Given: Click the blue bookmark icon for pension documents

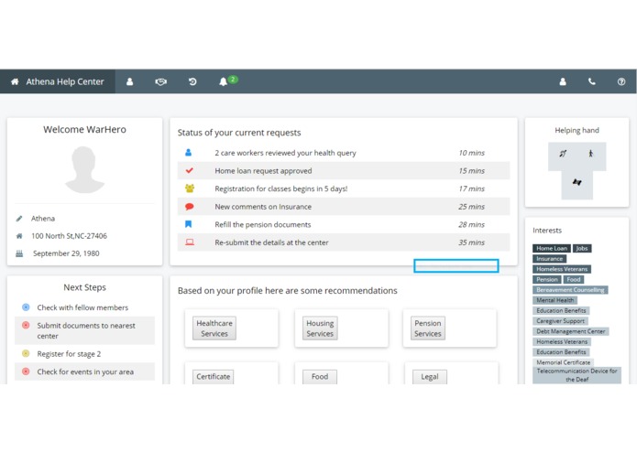Looking at the screenshot, I should coord(189,224).
